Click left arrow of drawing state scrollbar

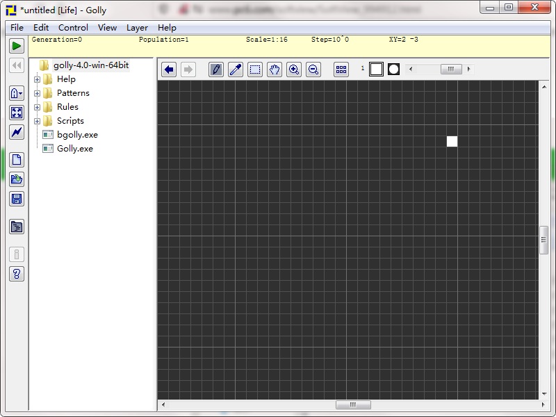(x=411, y=69)
